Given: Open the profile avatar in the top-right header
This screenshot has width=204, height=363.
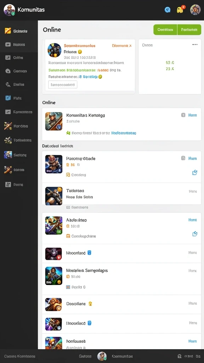Looking at the screenshot, I should click(195, 10).
